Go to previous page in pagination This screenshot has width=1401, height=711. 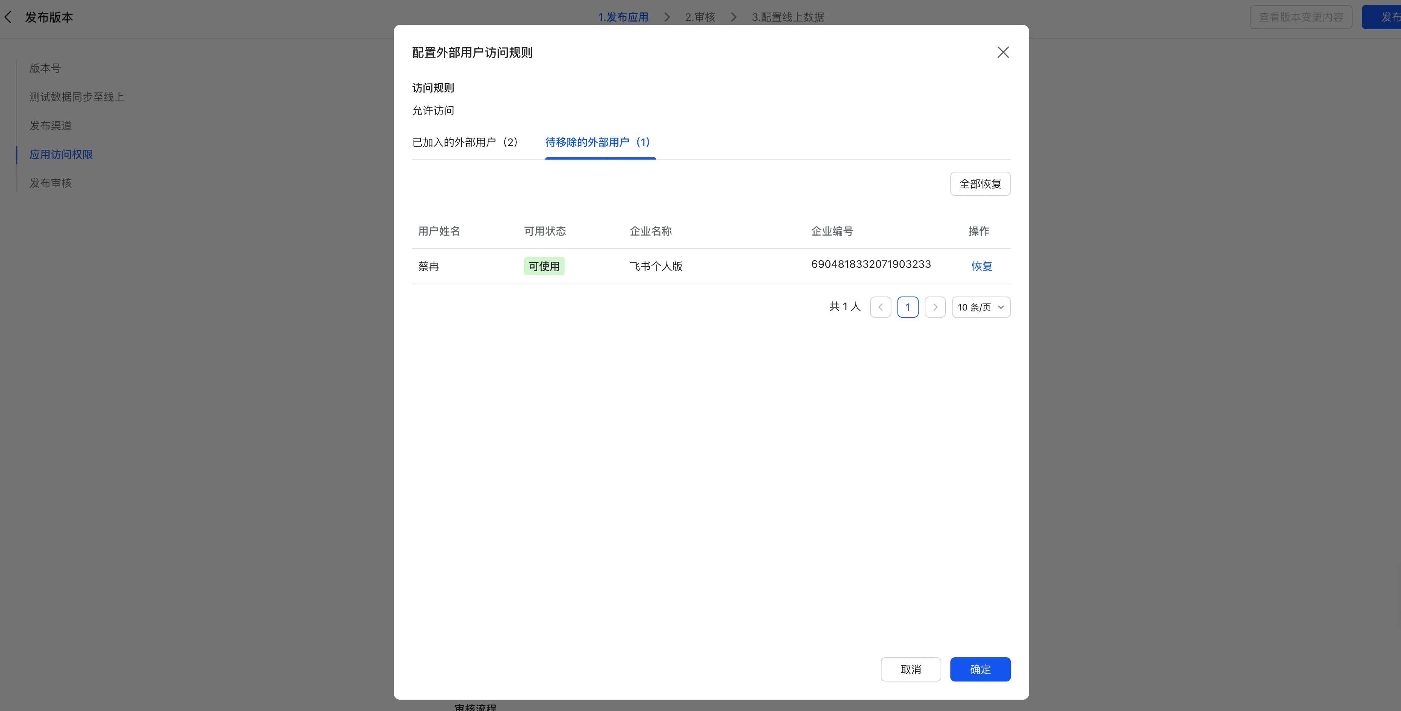880,307
